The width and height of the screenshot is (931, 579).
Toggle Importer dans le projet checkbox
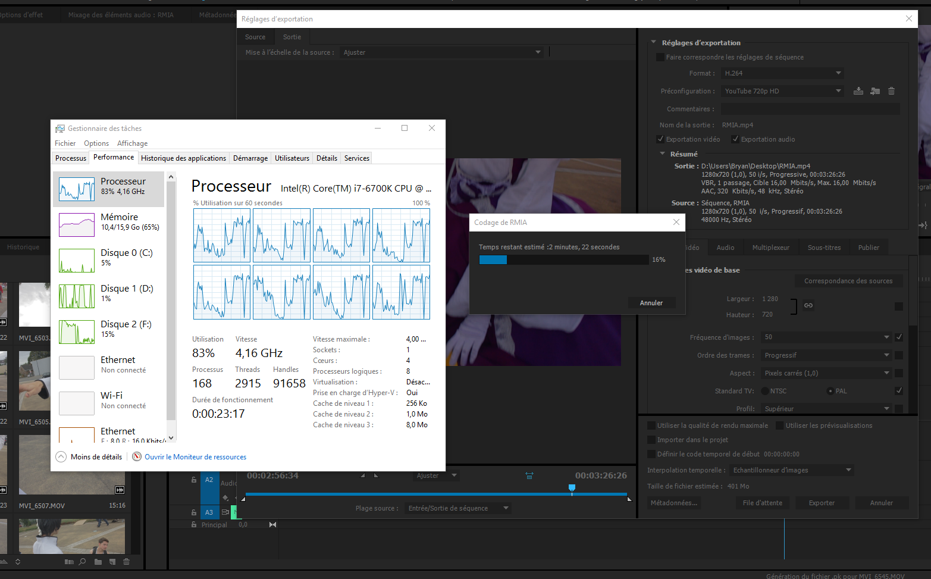(x=651, y=440)
